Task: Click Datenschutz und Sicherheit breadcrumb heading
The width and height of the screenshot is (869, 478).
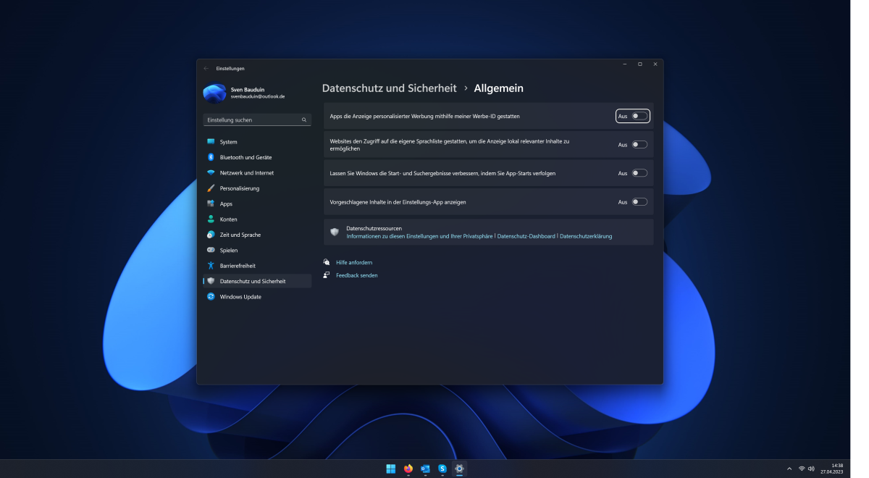Action: (389, 88)
